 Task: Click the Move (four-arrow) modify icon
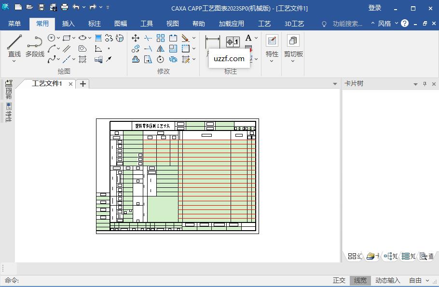(136, 38)
